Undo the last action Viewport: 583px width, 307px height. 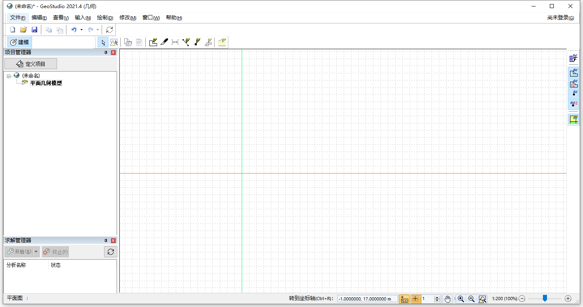coord(74,30)
